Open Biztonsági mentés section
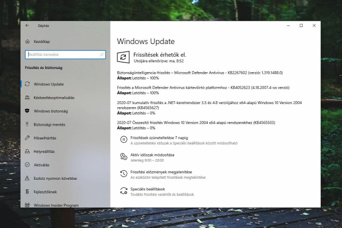 click(49, 125)
